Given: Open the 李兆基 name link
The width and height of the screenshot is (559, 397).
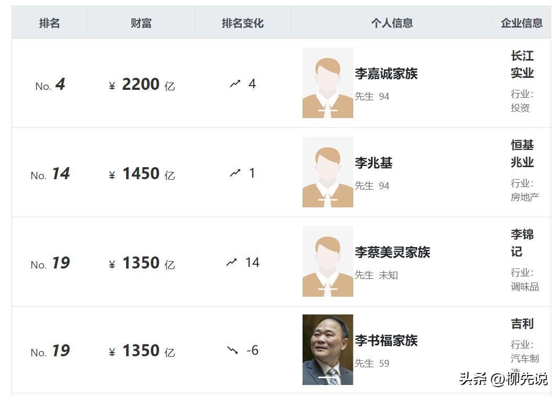Looking at the screenshot, I should [374, 163].
